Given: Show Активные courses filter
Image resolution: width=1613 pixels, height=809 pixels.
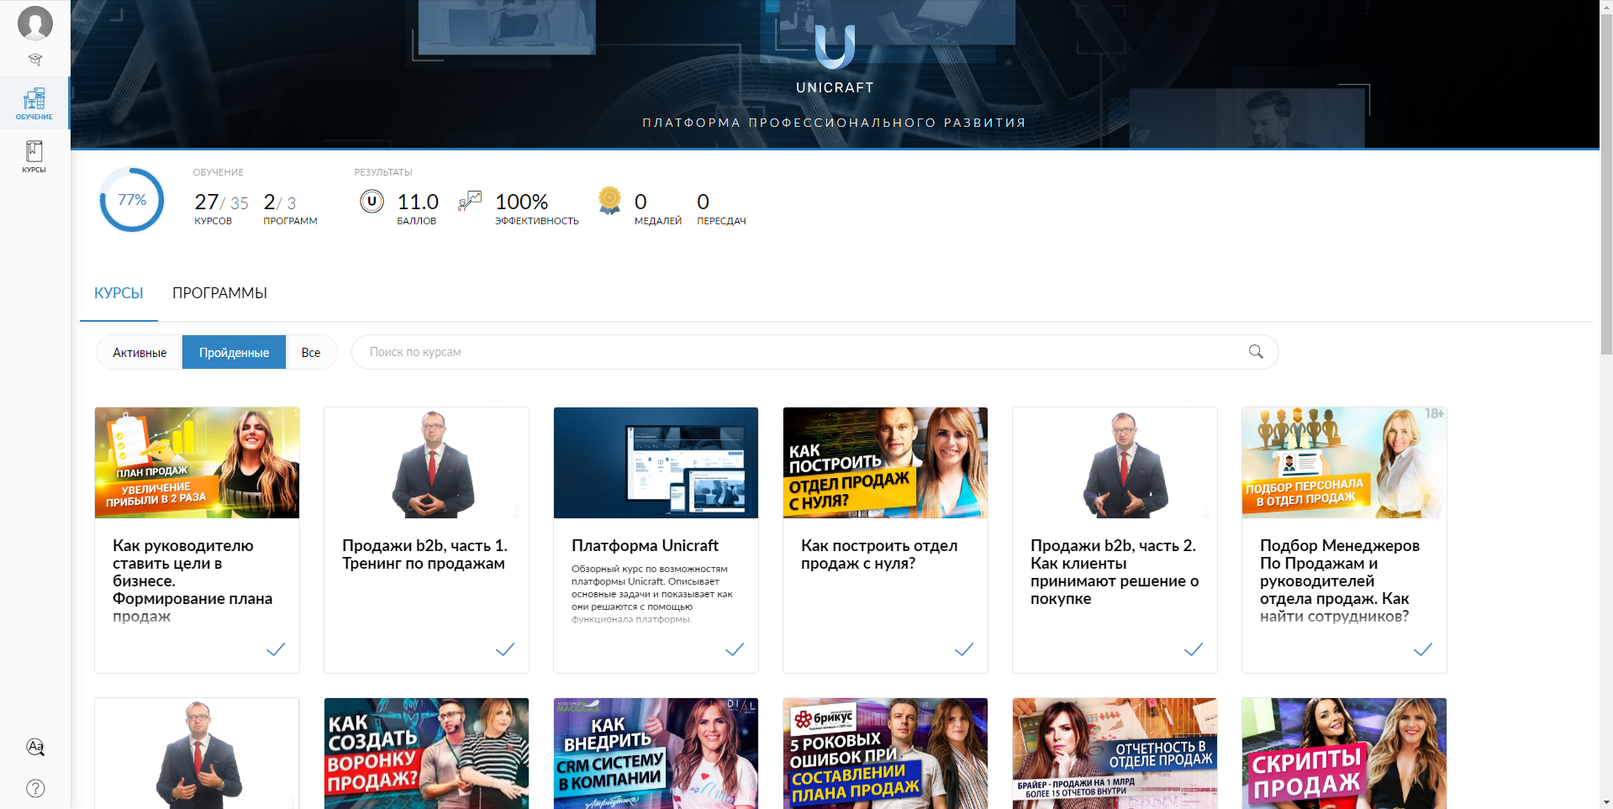Looking at the screenshot, I should tap(140, 353).
